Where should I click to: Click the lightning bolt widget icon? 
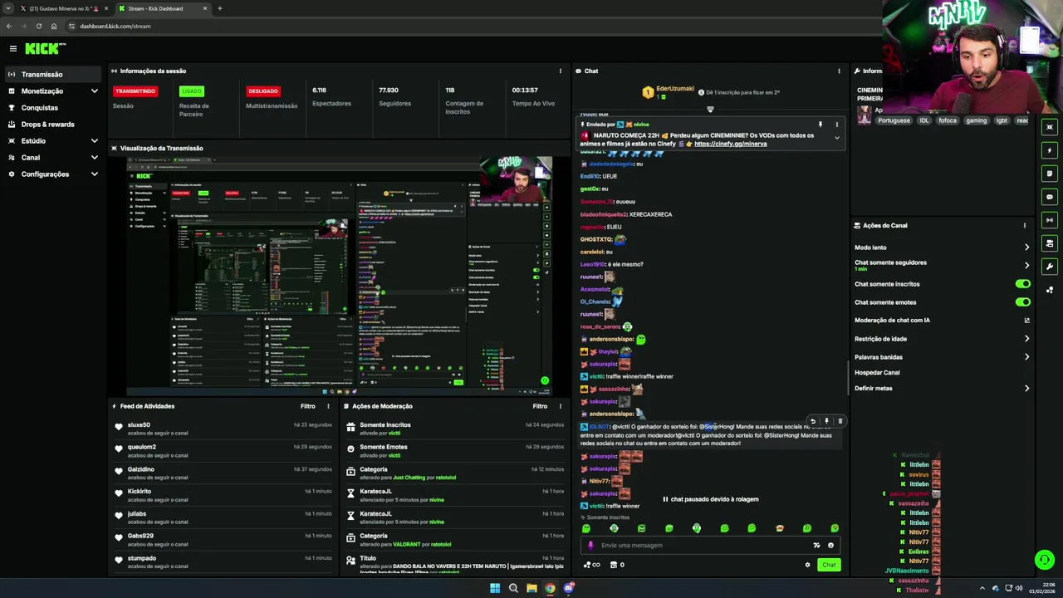point(1050,150)
